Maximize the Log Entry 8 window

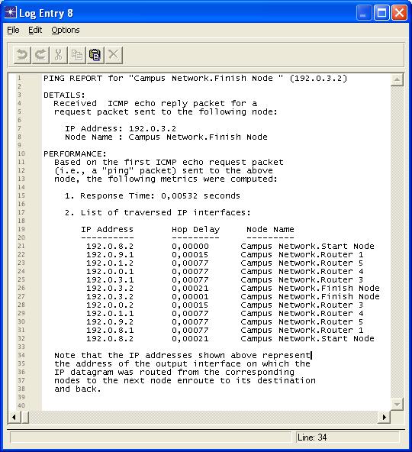pos(381,13)
